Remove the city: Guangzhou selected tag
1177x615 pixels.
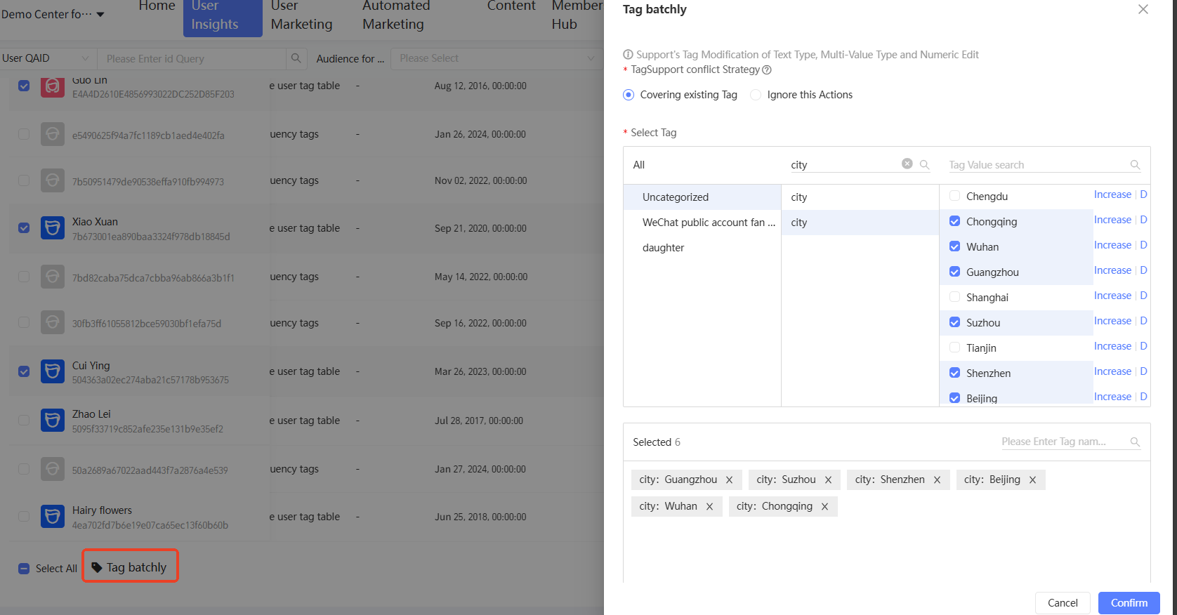729,480
